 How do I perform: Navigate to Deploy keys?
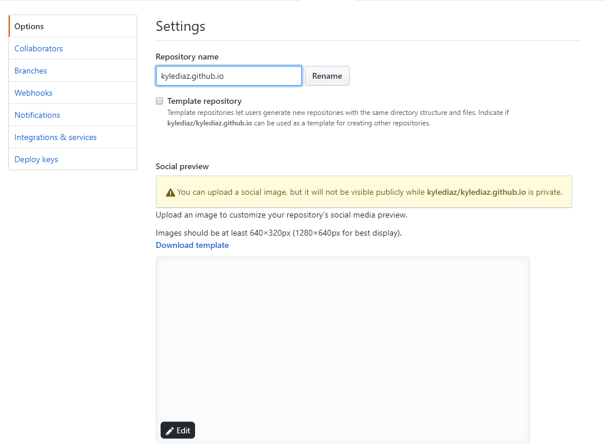[x=36, y=159]
